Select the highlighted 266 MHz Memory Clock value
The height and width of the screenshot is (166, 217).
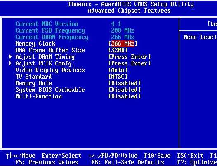click(x=123, y=44)
